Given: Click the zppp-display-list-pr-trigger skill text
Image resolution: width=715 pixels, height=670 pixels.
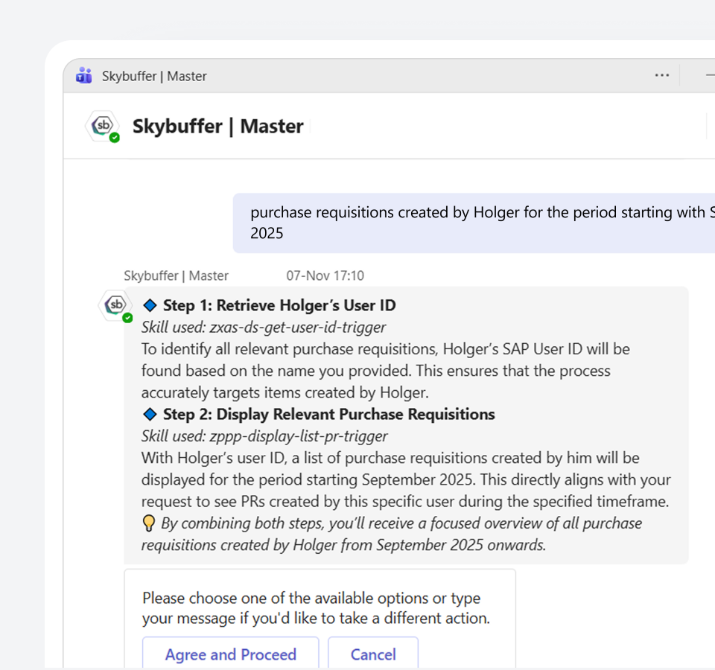Looking at the screenshot, I should 264,436.
